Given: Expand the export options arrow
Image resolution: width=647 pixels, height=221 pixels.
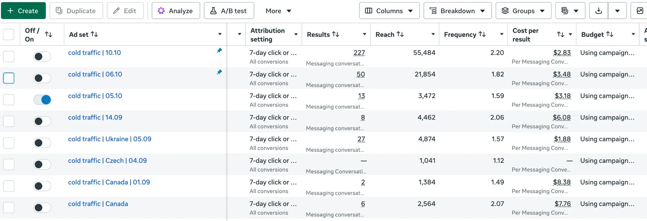Looking at the screenshot, I should point(617,11).
